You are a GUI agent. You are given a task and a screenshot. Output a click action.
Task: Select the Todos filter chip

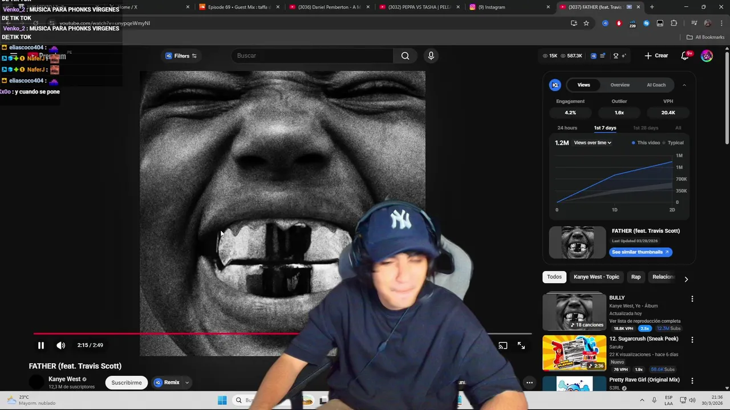[x=554, y=277]
